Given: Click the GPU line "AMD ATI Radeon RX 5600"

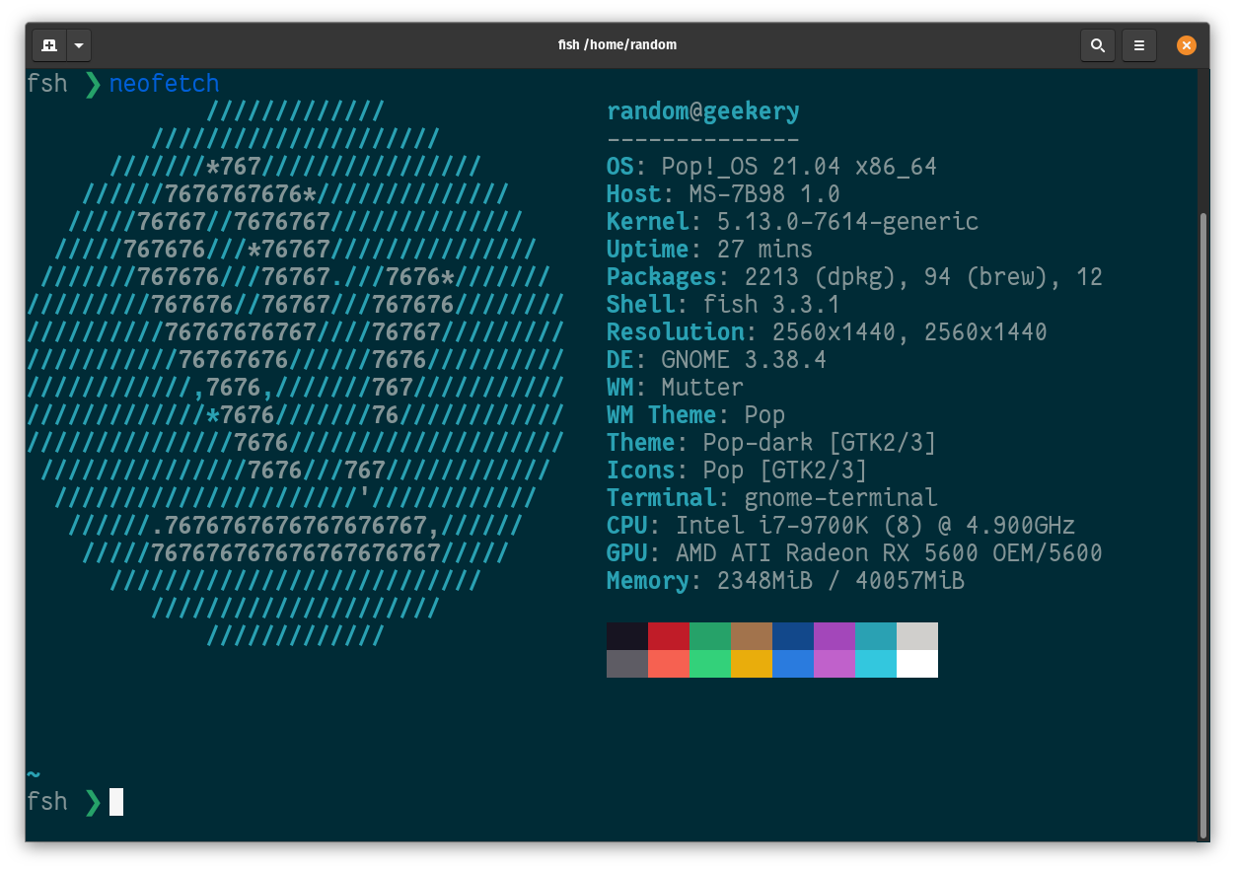Looking at the screenshot, I should [x=854, y=553].
